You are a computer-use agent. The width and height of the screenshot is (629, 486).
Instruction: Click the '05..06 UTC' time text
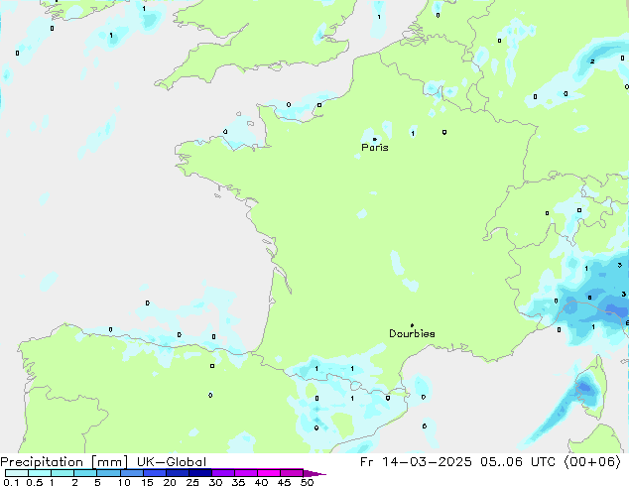[x=518, y=462]
